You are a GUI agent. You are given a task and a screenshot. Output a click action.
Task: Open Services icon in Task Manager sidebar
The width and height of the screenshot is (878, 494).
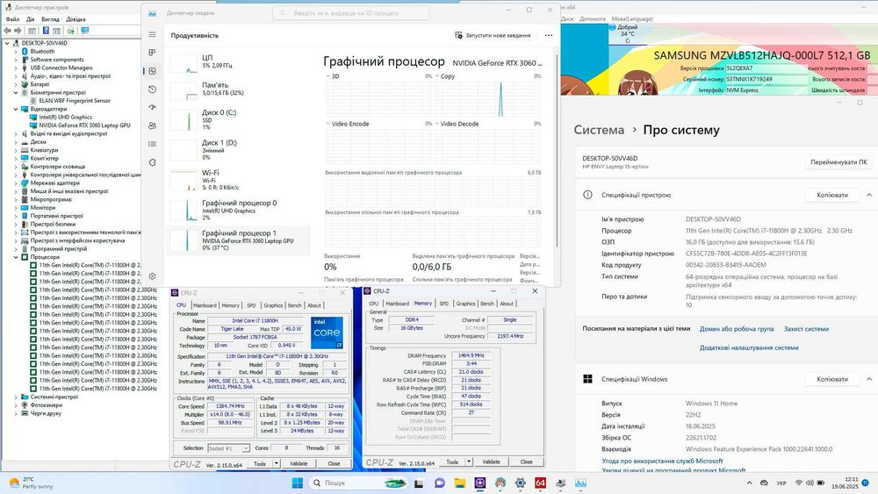152,162
